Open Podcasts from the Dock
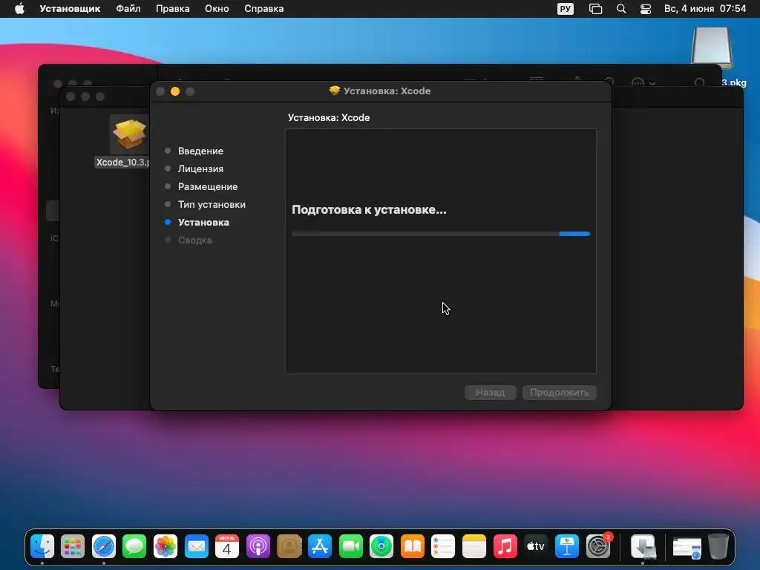The height and width of the screenshot is (570, 760). 258,547
